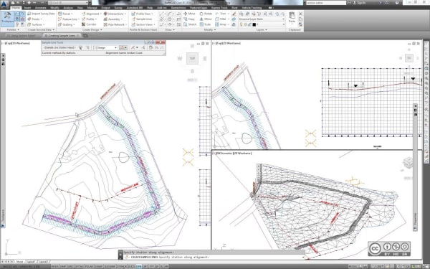
Task: Expand the Create Design panel
Action: [92, 29]
